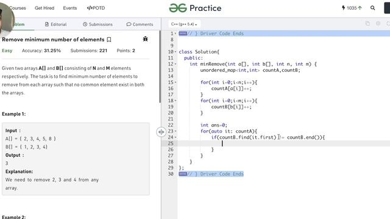The width and height of the screenshot is (390, 219).
Task: Collapse class Solution fold on line 10
Action: point(175,52)
